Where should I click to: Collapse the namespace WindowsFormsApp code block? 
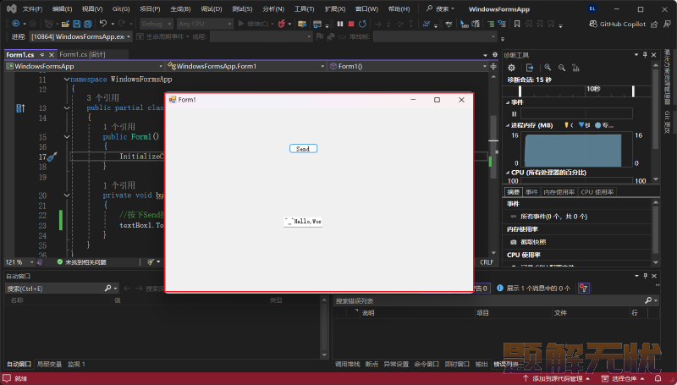[67, 80]
